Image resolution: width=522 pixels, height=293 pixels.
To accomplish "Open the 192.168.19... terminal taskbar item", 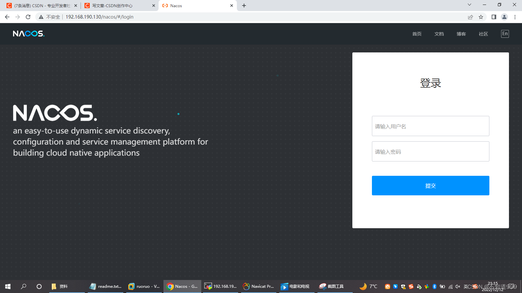I will 221,286.
